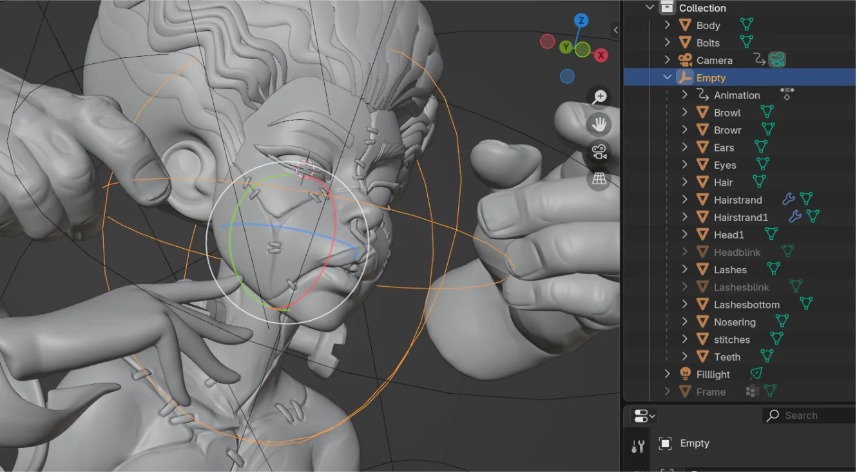Click the Body row's green mesh data icon
This screenshot has width=857, height=473.
(x=746, y=25)
